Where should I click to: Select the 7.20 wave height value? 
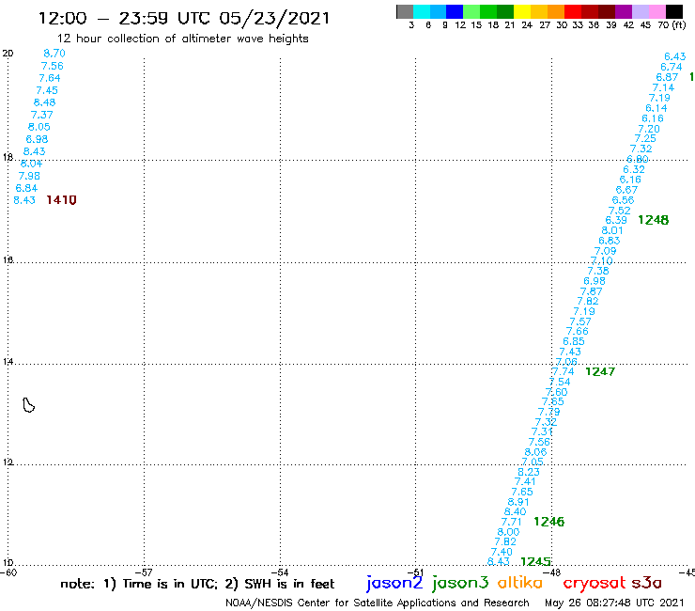[649, 129]
